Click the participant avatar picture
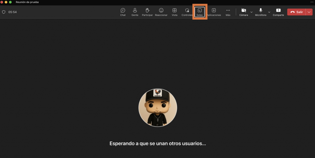315x158 pixels. (x=157, y=108)
